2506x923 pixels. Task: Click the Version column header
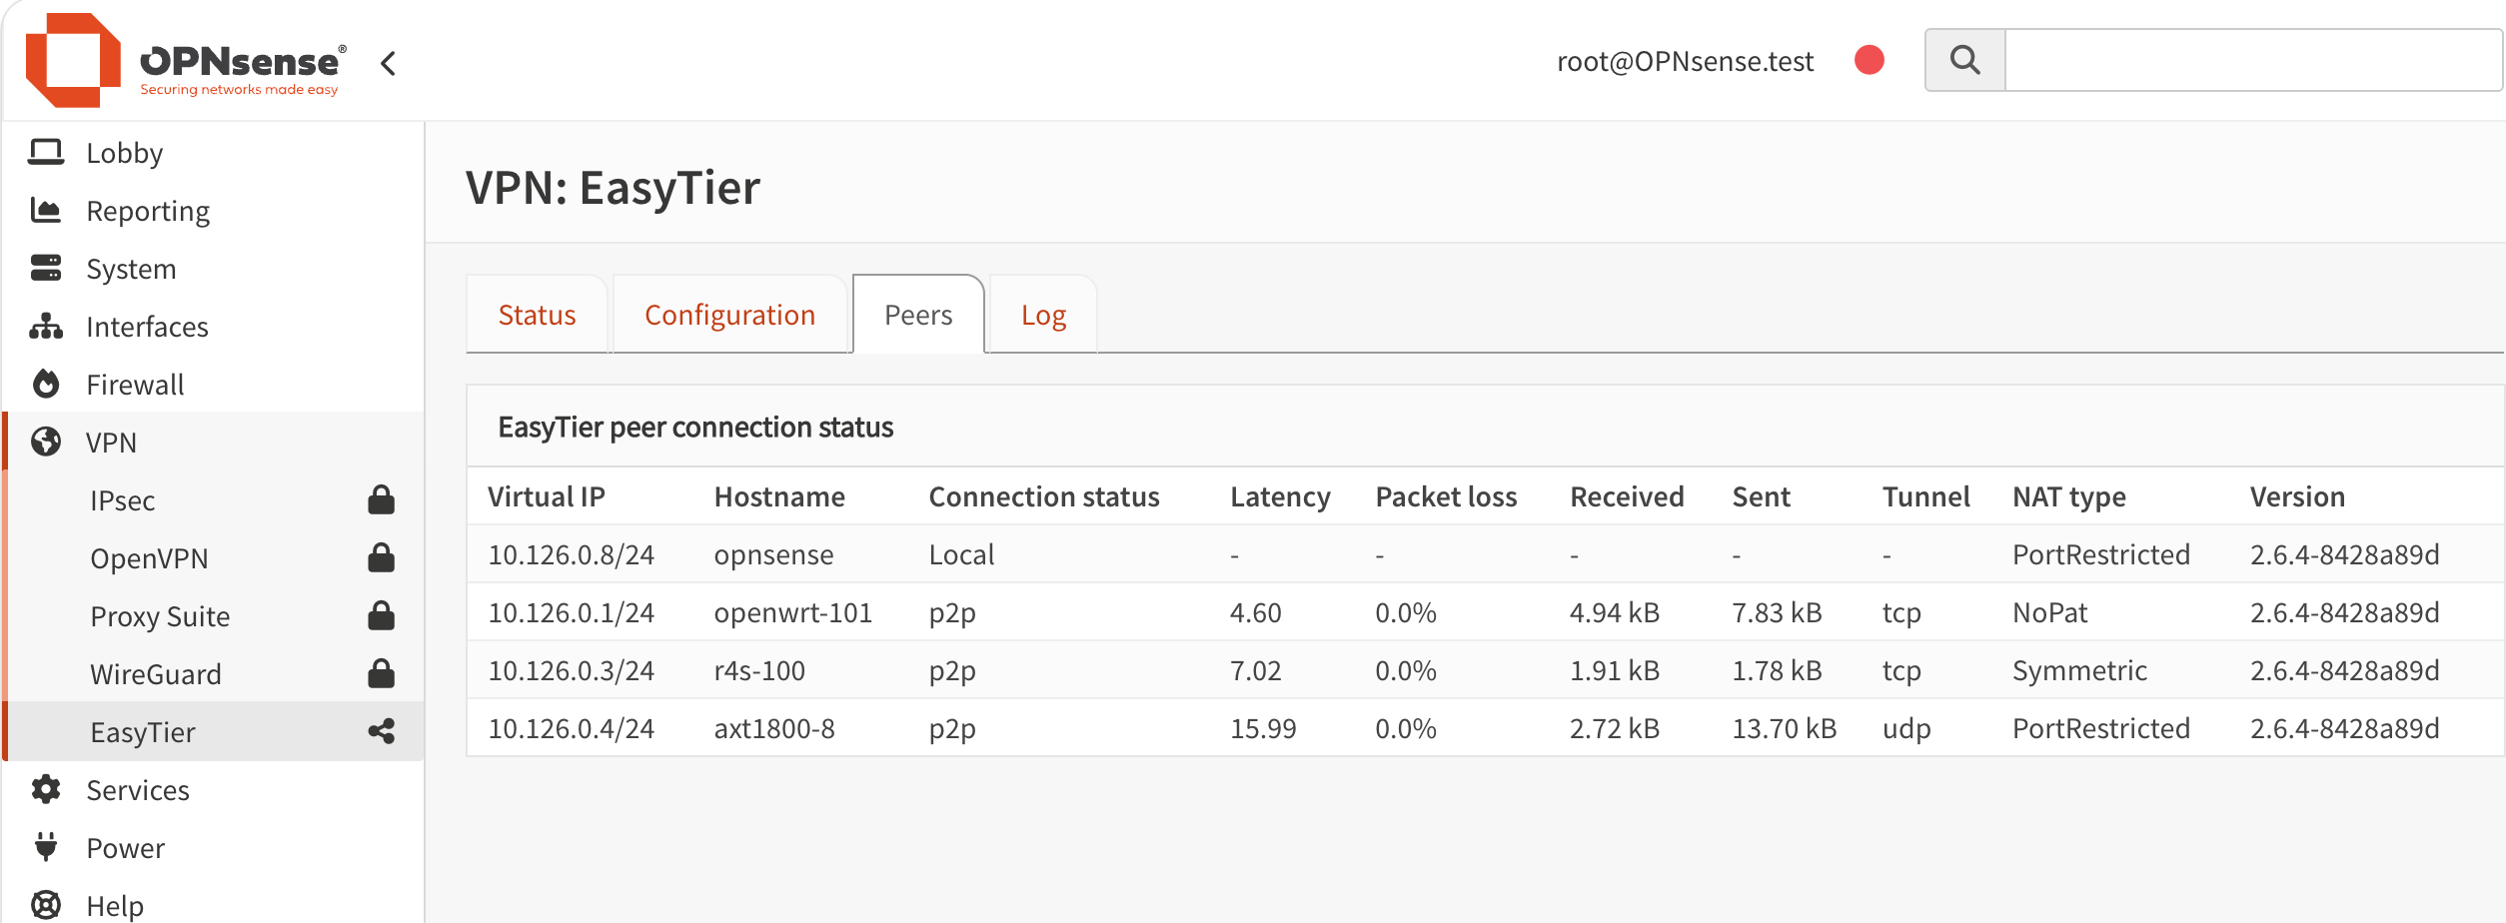[2297, 496]
